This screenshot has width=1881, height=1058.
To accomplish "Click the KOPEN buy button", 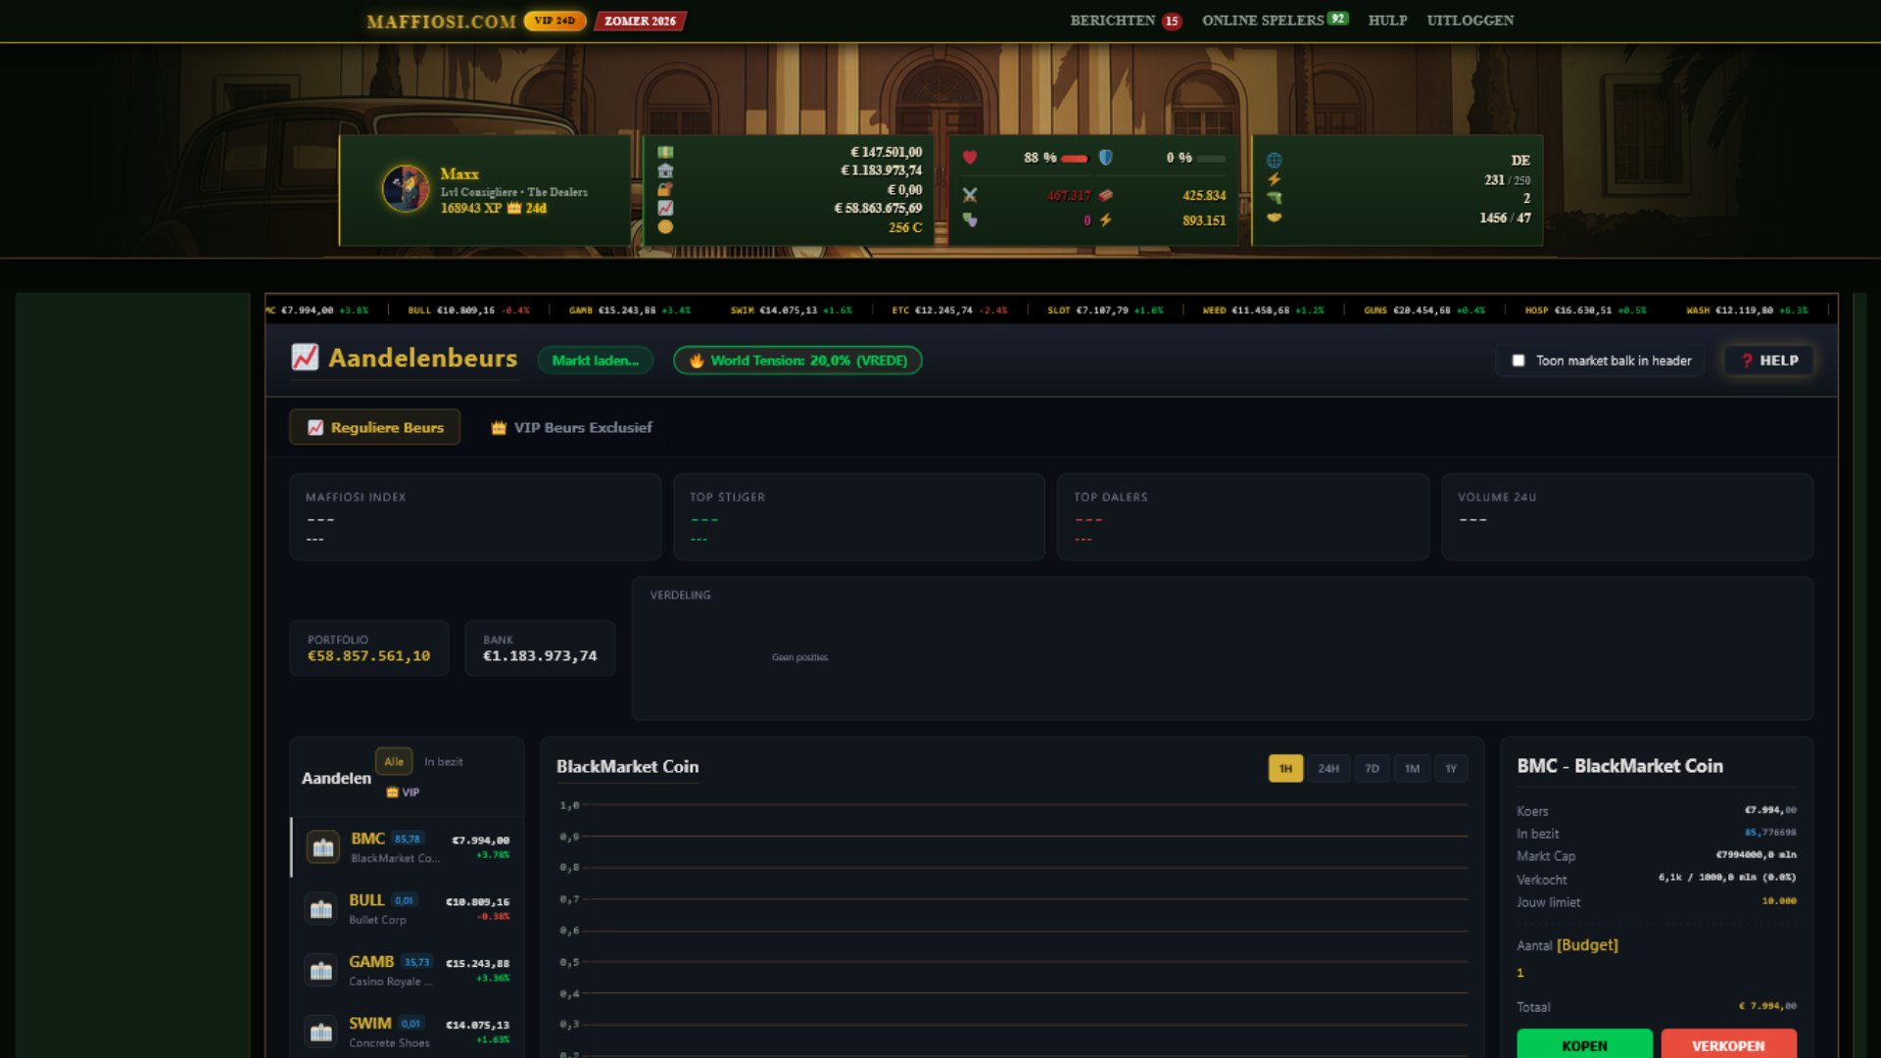I will 1584,1044.
